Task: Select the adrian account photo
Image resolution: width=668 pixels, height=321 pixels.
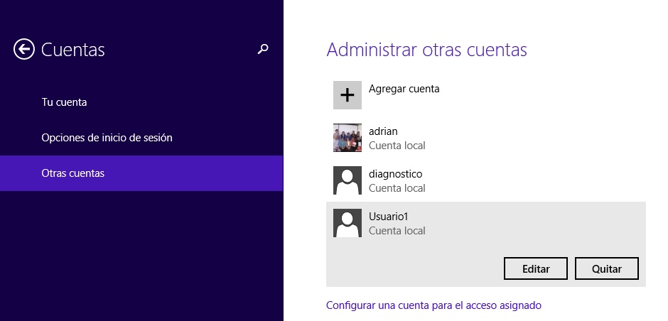Action: point(347,138)
